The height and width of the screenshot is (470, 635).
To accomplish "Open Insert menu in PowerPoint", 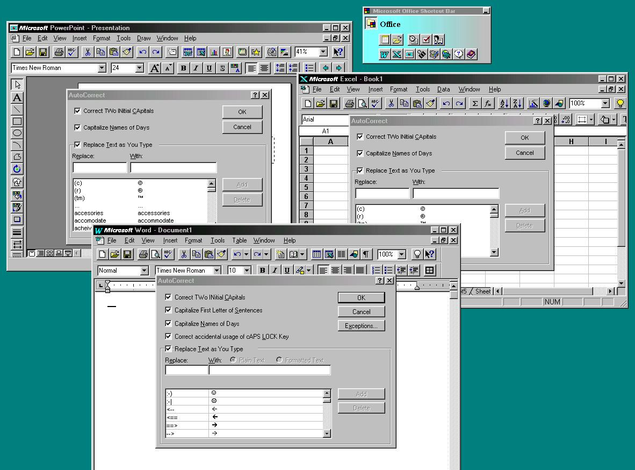I will tap(80, 38).
